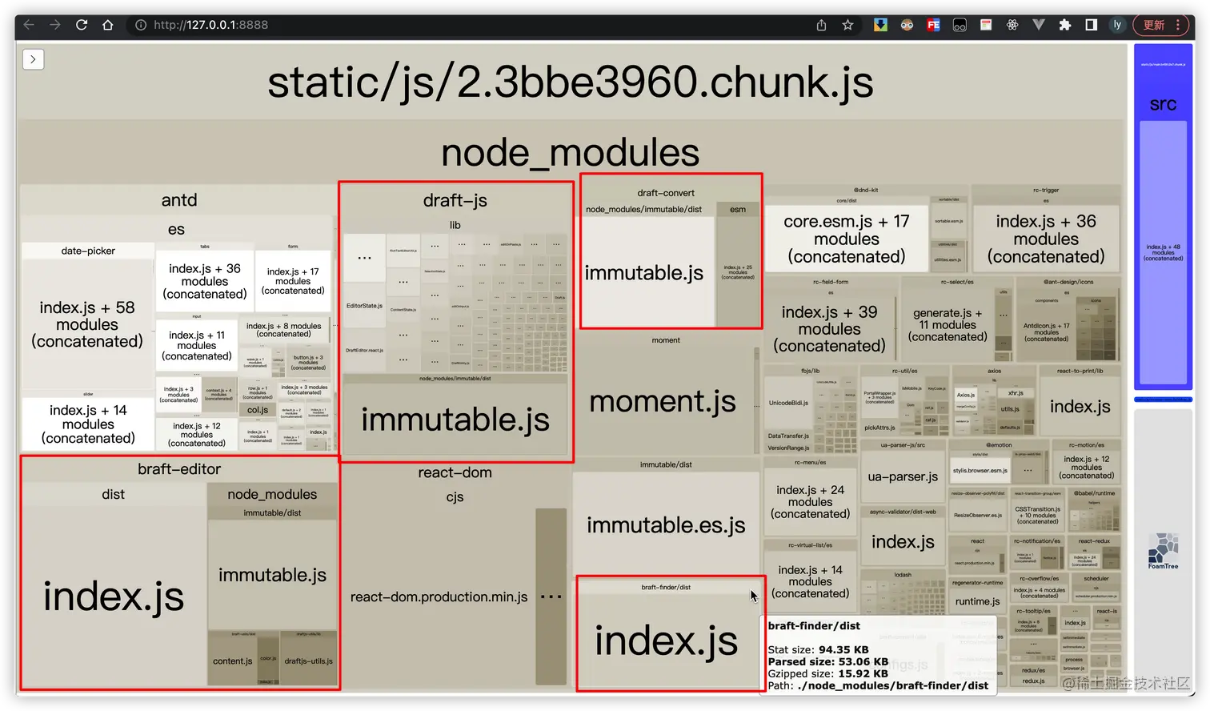The image size is (1210, 711).
Task: Click the 更新 update button
Action: tap(1154, 25)
